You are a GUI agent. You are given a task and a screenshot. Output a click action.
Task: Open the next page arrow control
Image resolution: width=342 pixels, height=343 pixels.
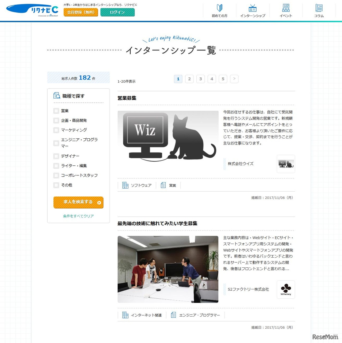click(234, 79)
